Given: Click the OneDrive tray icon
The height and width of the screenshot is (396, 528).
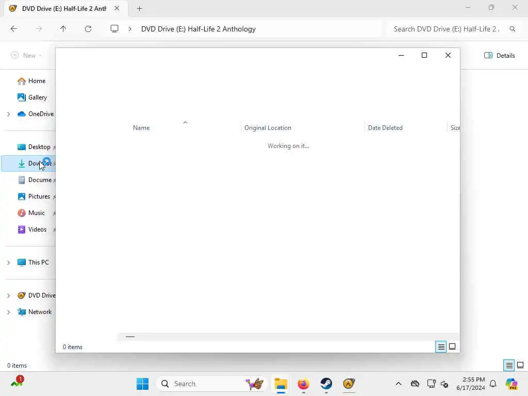Looking at the screenshot, I should point(415,384).
